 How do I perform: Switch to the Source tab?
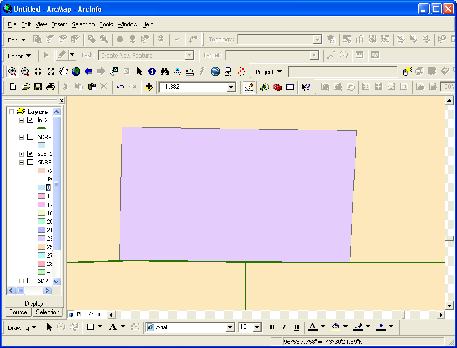pos(18,312)
